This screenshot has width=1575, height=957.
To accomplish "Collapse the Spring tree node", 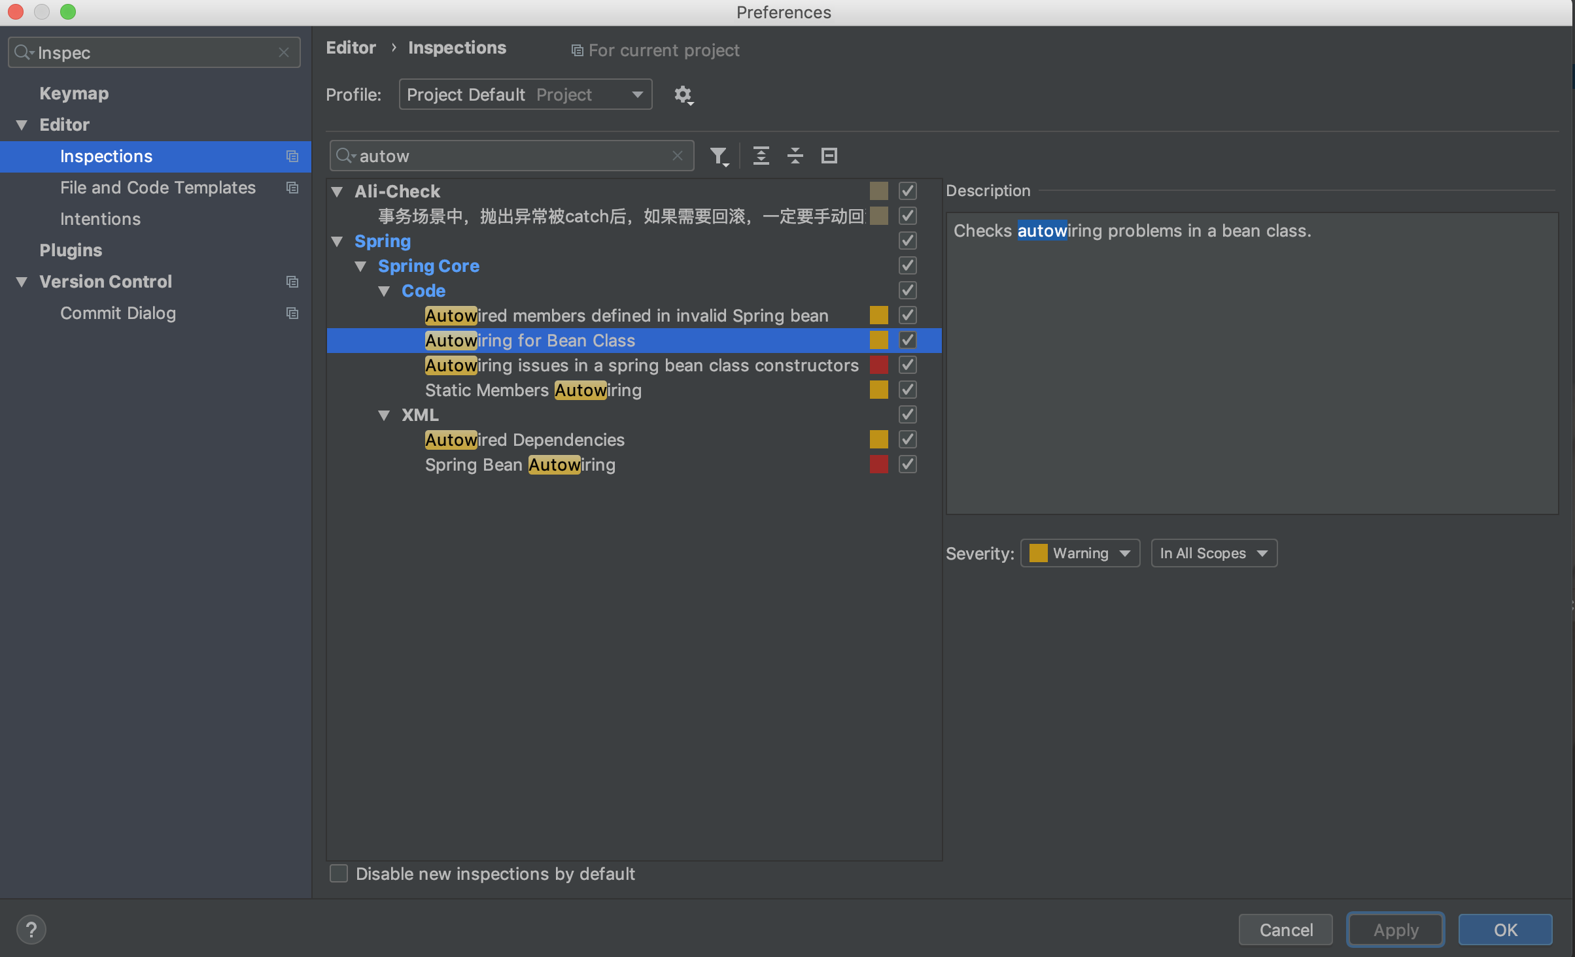I will (337, 241).
